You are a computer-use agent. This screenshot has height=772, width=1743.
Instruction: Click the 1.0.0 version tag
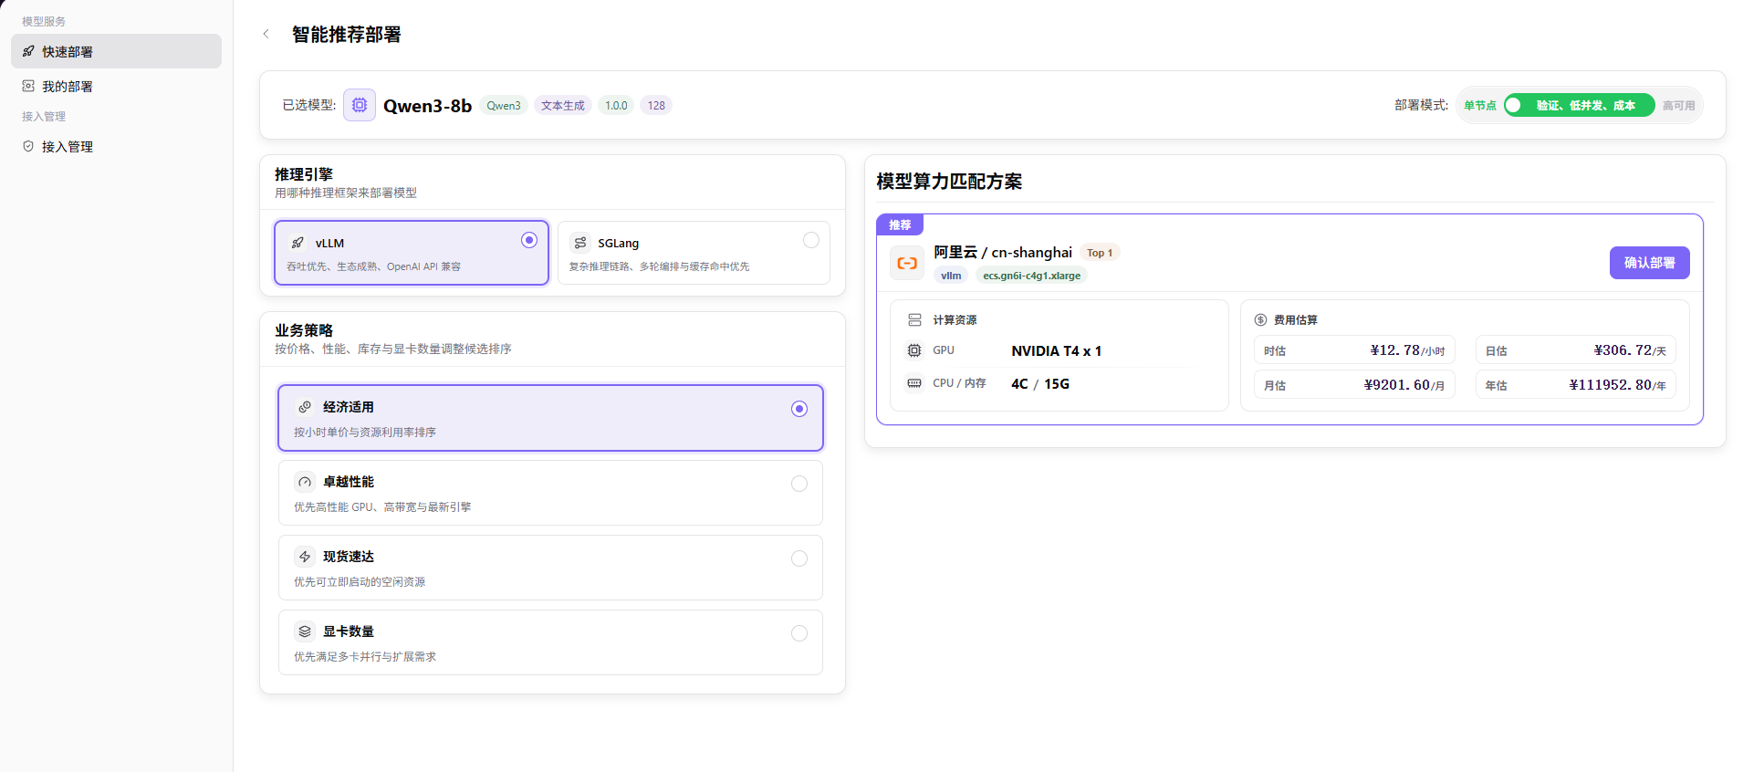(616, 106)
